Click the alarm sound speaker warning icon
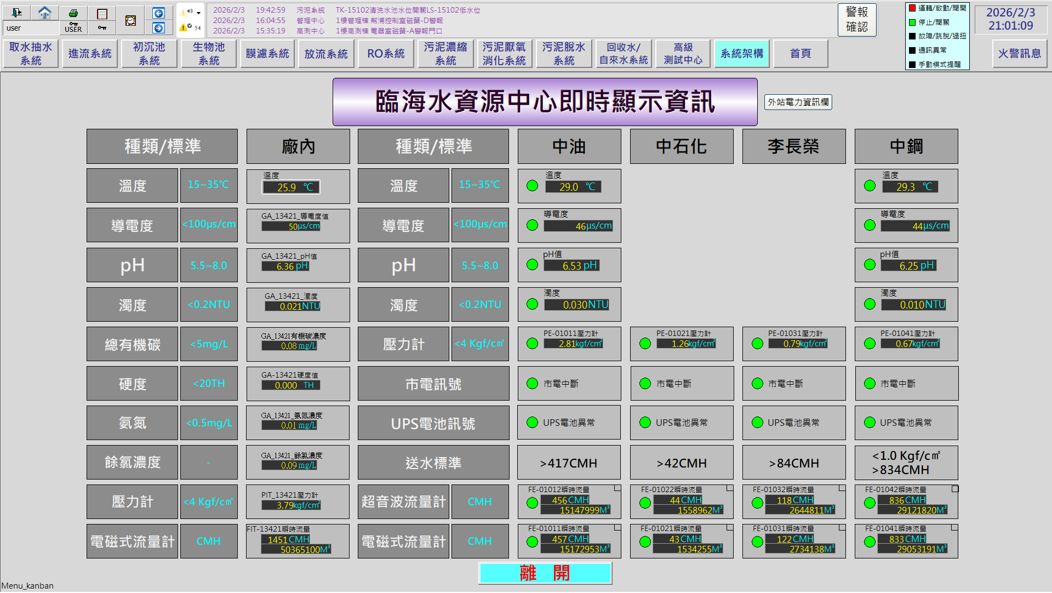 click(186, 12)
